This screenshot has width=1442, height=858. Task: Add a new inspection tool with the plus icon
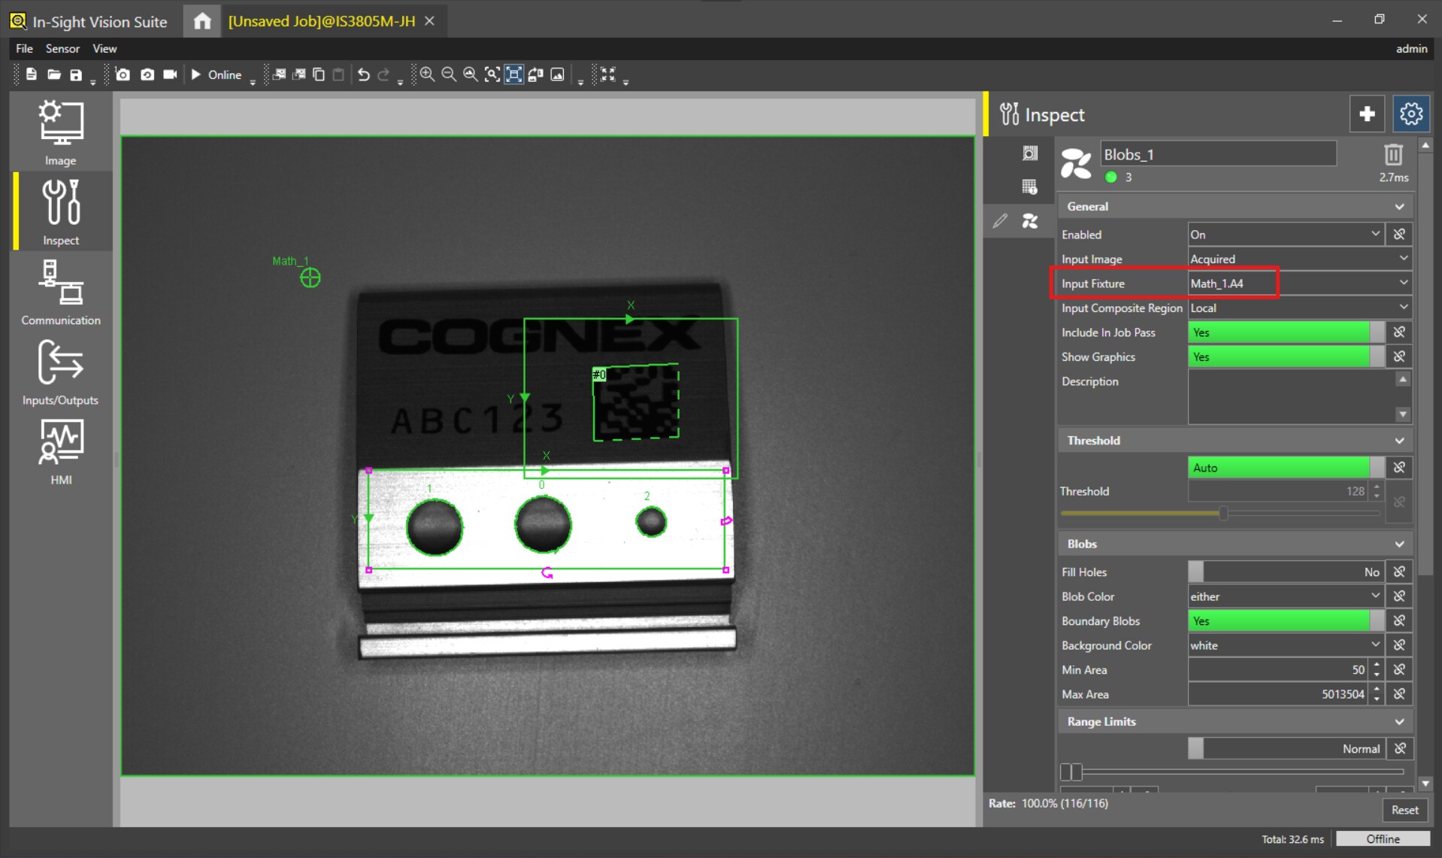(x=1367, y=114)
